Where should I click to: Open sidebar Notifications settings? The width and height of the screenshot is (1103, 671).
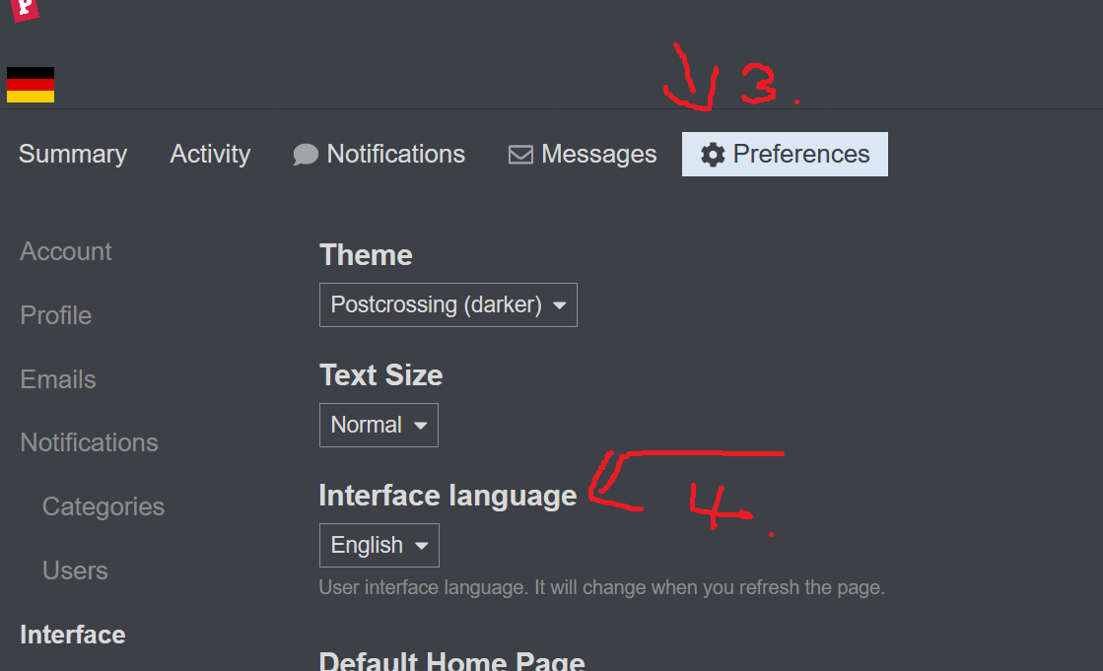[89, 442]
